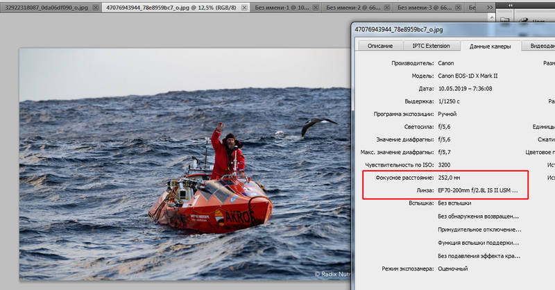Close the Без имени-3 document tab
The width and height of the screenshot is (555, 290).
[459, 8]
